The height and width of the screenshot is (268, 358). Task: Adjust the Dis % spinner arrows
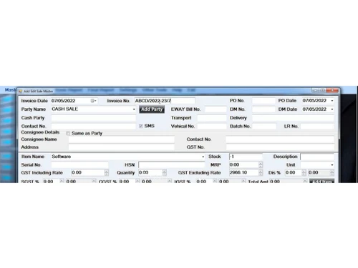(304, 173)
